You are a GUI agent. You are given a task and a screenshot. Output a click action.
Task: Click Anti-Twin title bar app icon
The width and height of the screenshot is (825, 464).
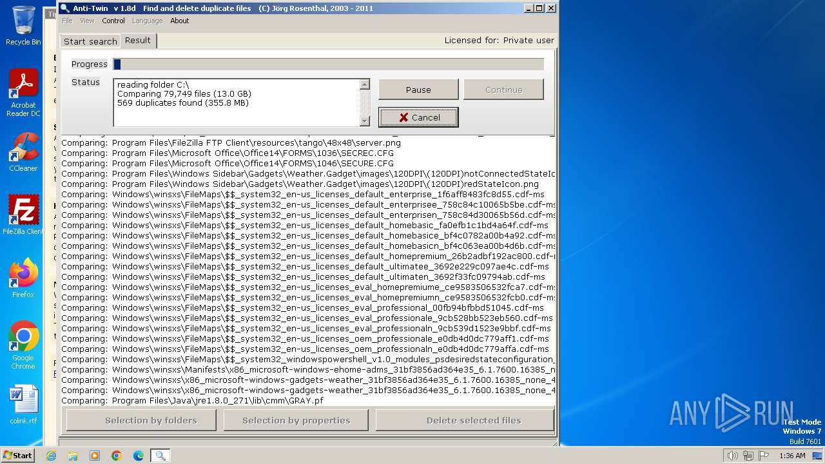tap(64, 8)
